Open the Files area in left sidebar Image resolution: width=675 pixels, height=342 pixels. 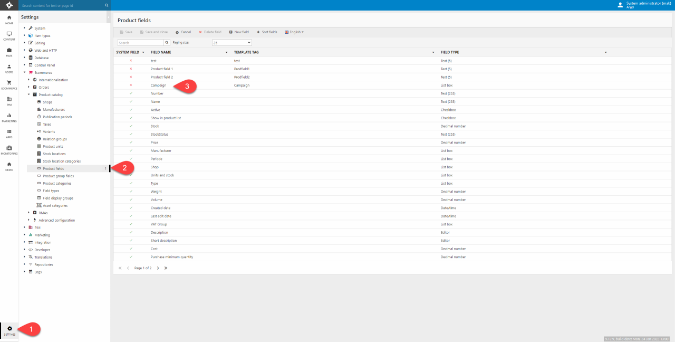9,52
